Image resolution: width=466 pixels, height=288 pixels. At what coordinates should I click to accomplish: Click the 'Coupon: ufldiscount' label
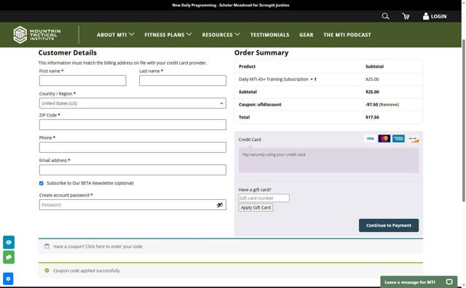pyautogui.click(x=260, y=105)
